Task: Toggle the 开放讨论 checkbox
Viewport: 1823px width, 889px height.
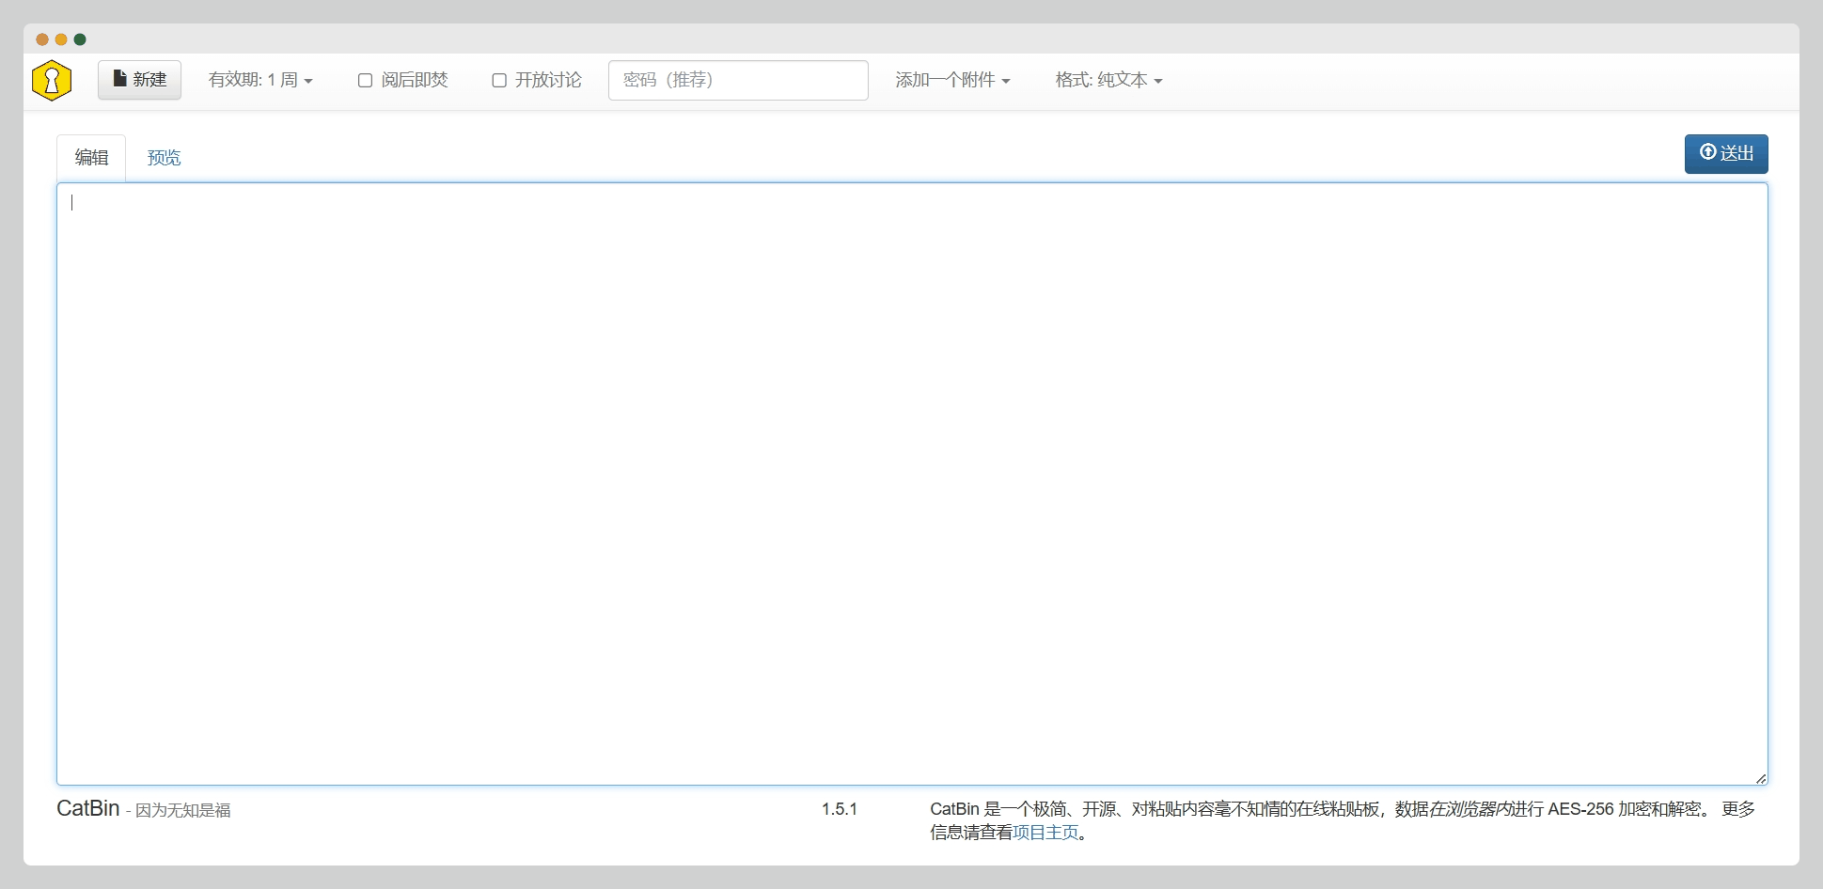Action: pos(499,81)
